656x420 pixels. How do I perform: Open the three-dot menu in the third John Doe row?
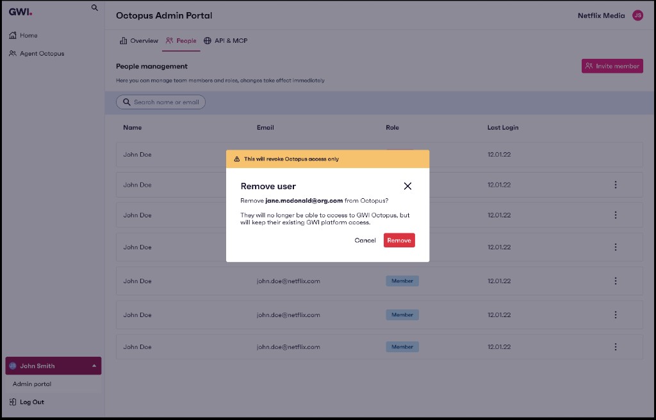click(x=616, y=215)
